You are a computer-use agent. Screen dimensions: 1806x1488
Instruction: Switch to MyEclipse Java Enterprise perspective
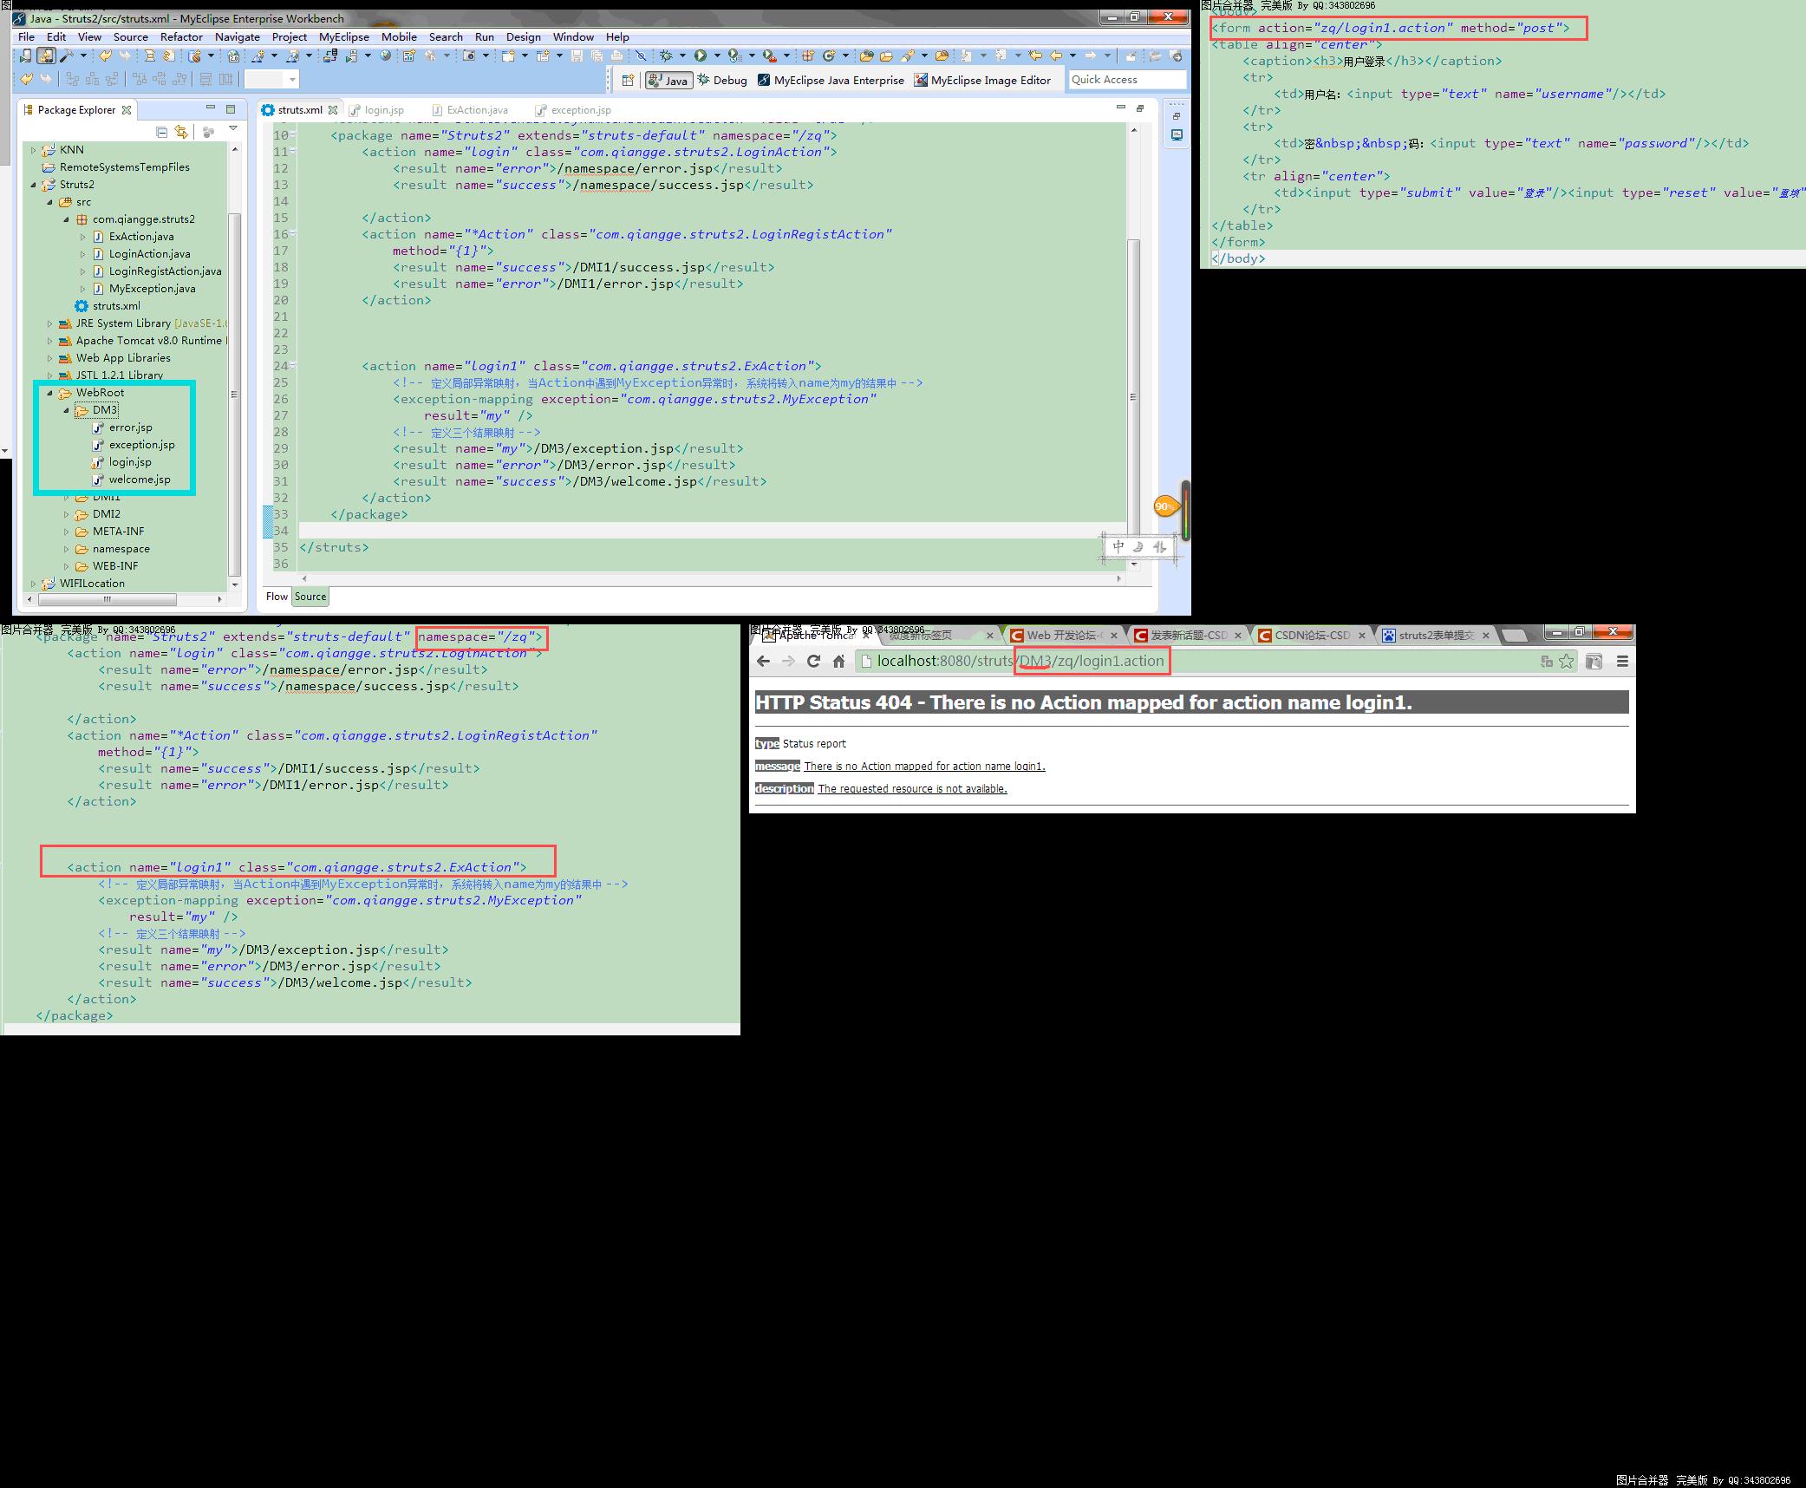click(831, 80)
